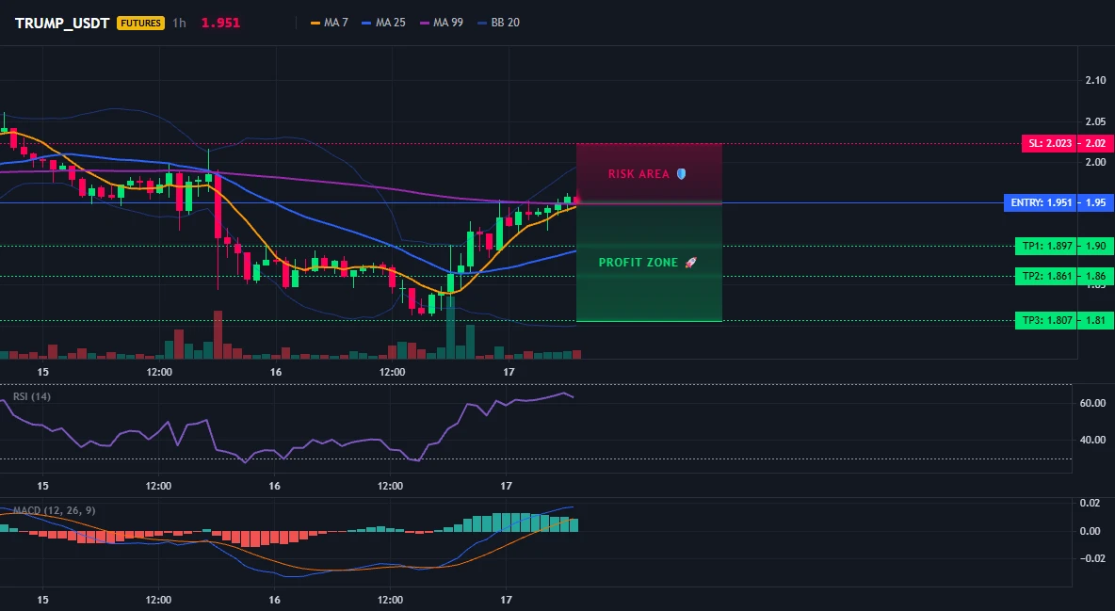Screen dimensions: 1115x611
Task: Toggle the MA 99 legend item
Action: [x=441, y=23]
